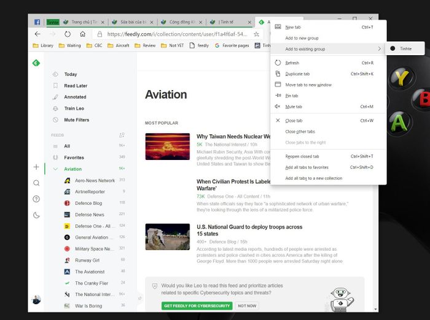The image size is (430, 320).
Task: Open feed organize icon beside FEEDS
Action: point(122,135)
